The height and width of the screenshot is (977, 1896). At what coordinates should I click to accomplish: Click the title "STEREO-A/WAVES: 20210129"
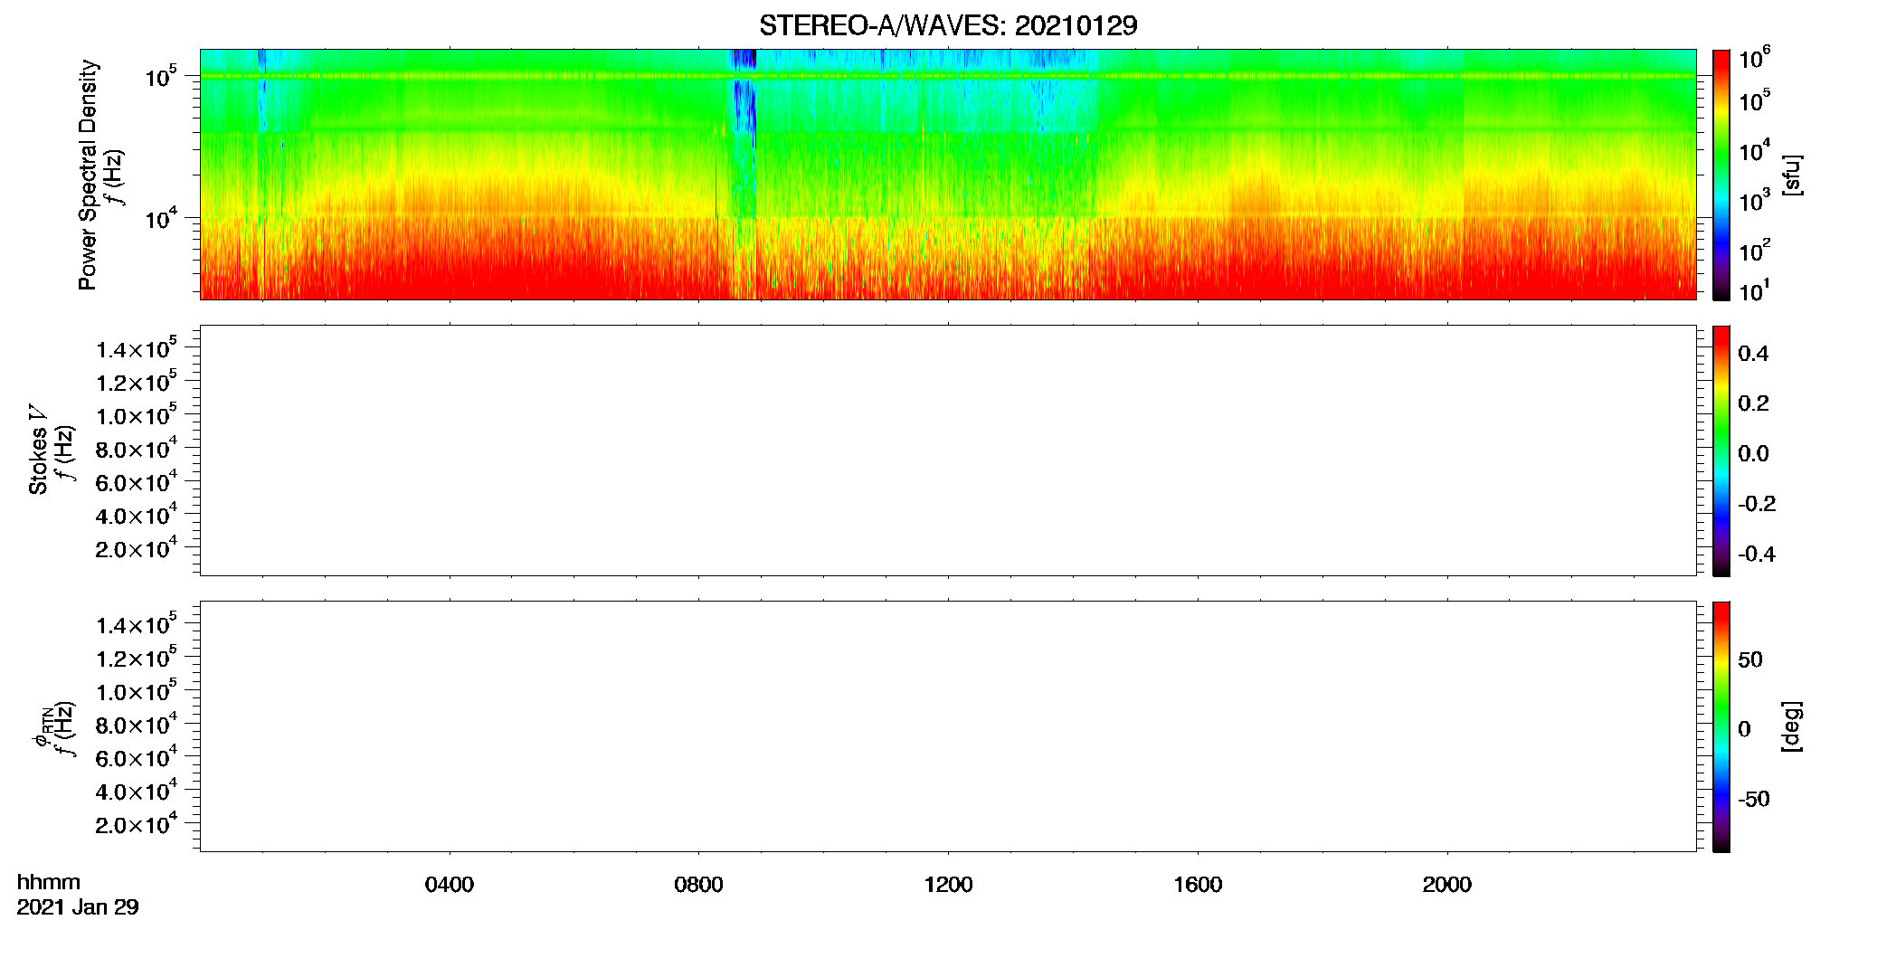(x=948, y=26)
